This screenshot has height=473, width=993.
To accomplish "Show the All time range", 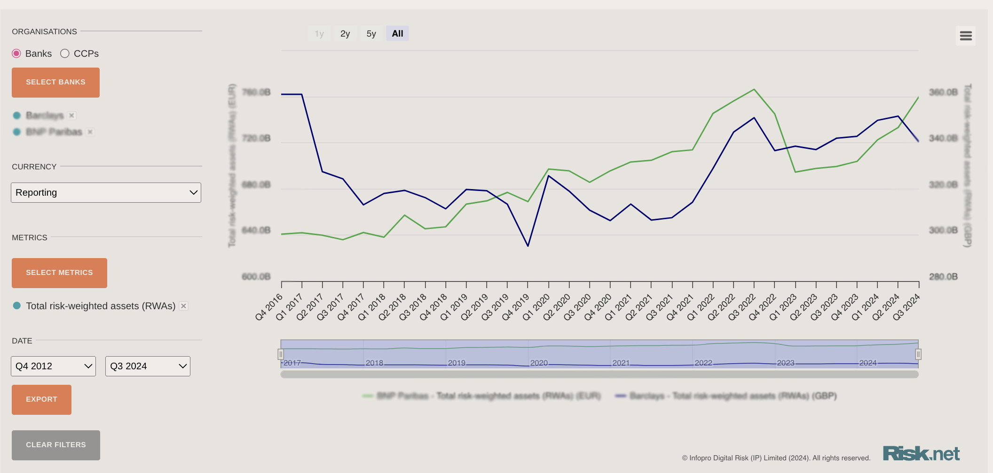I will (397, 34).
